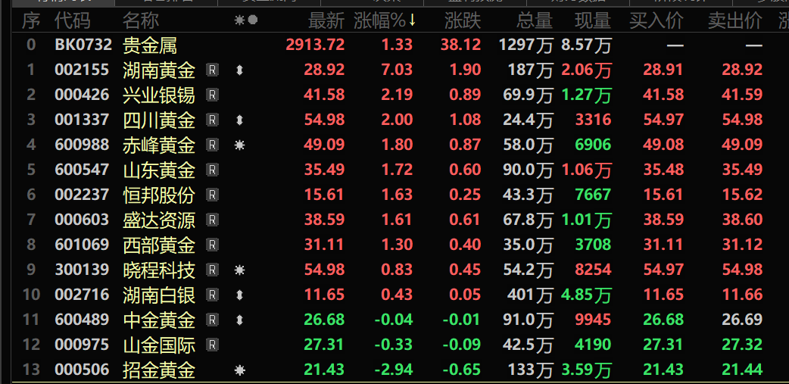
Task: Click the R badge beside 赤峰黄金
Action: pyautogui.click(x=212, y=145)
